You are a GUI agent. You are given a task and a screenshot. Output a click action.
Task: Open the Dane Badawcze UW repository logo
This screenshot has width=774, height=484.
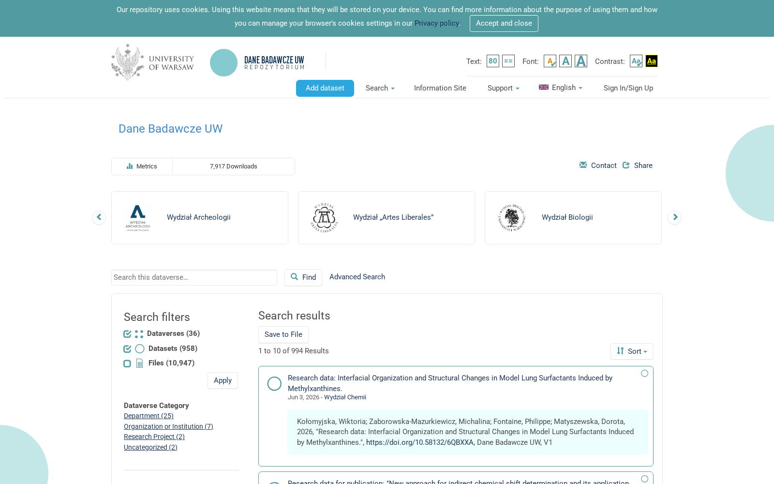pos(257,62)
